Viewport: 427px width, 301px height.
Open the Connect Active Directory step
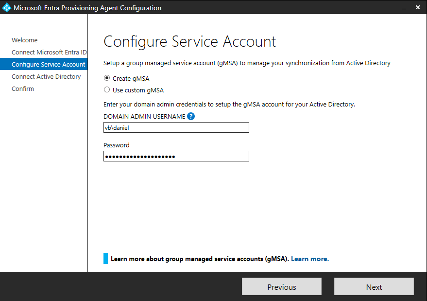(x=46, y=77)
